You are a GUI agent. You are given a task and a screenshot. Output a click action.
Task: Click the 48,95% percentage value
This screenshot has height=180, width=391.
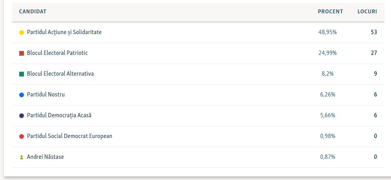[x=327, y=32]
